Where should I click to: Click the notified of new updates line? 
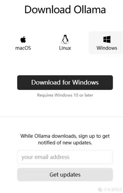coord(65,143)
